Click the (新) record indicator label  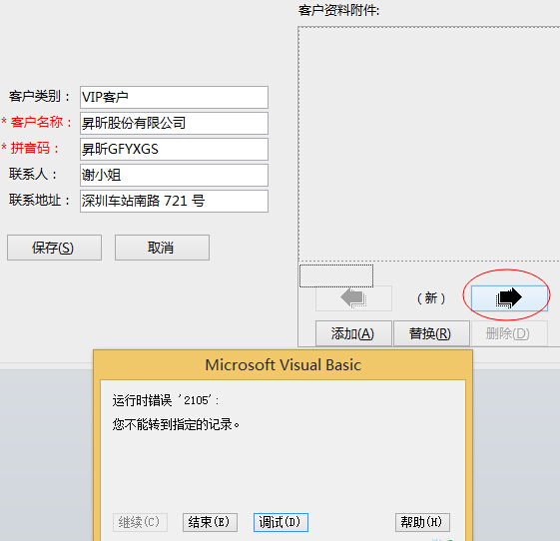pos(431,298)
